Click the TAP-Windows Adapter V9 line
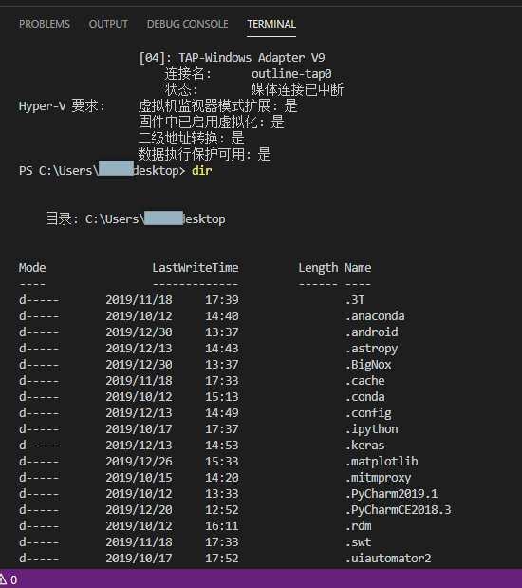Image resolution: width=522 pixels, height=588 pixels. [x=232, y=58]
